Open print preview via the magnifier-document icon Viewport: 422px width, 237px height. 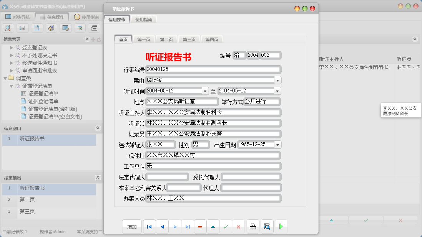pos(267,226)
